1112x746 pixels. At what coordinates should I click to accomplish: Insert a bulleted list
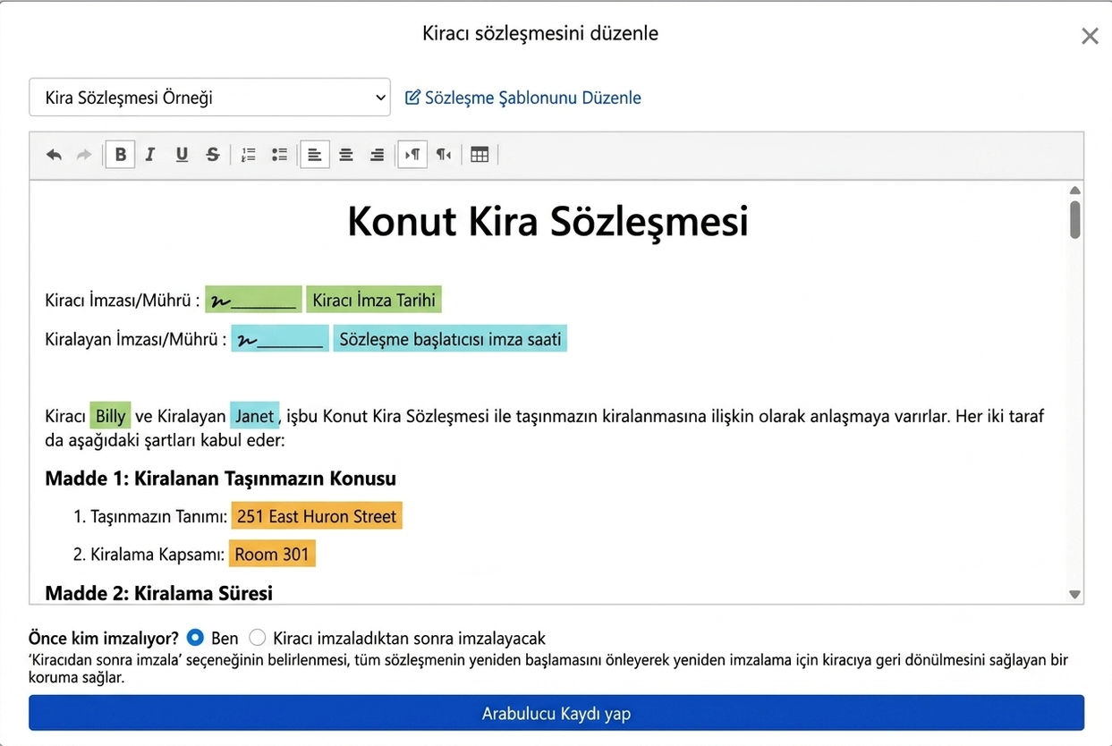[x=279, y=155]
